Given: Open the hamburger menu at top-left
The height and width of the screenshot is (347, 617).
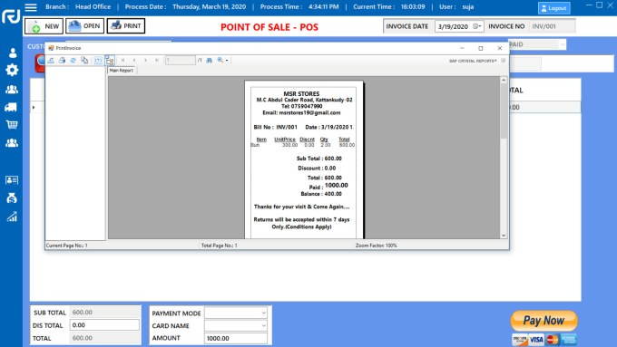Looking at the screenshot, I should 31,7.
